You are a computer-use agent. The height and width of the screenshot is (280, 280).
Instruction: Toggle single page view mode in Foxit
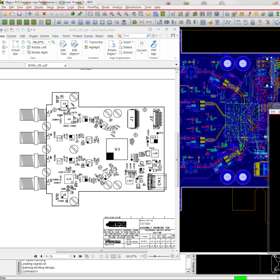tap(101, 256)
